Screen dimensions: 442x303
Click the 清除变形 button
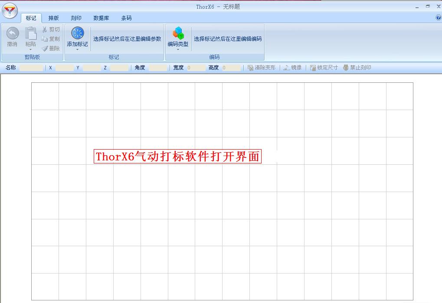[x=262, y=68]
